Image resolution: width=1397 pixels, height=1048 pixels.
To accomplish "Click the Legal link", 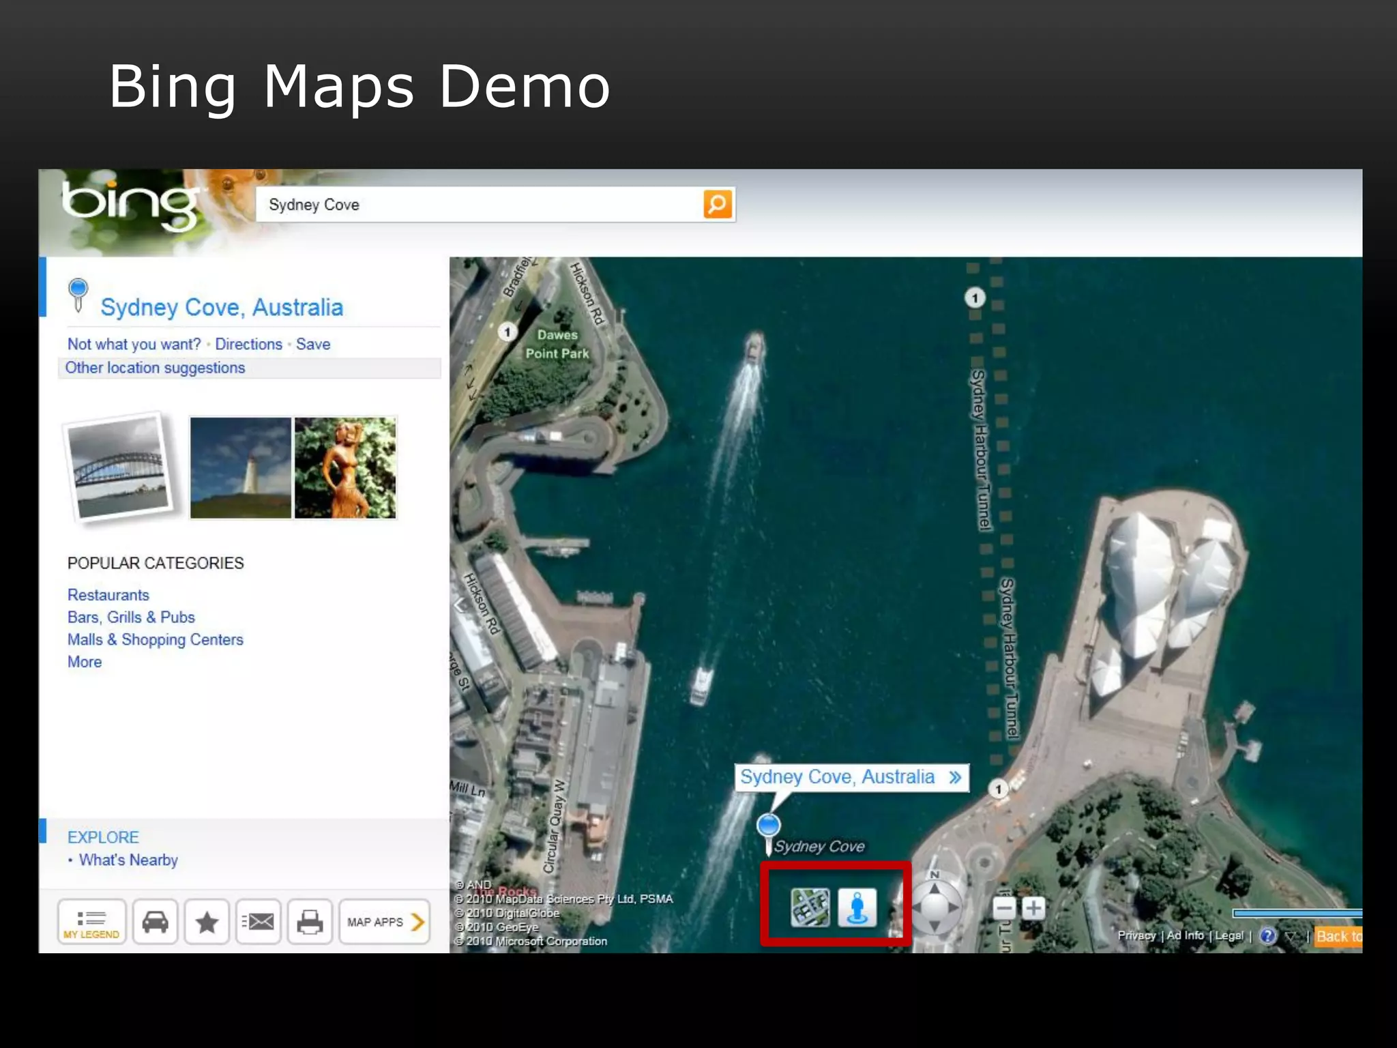I will [x=1229, y=935].
